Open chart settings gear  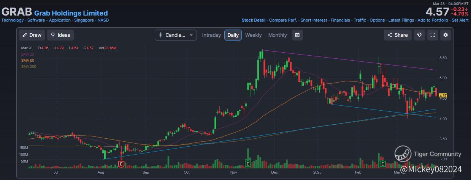(446, 35)
